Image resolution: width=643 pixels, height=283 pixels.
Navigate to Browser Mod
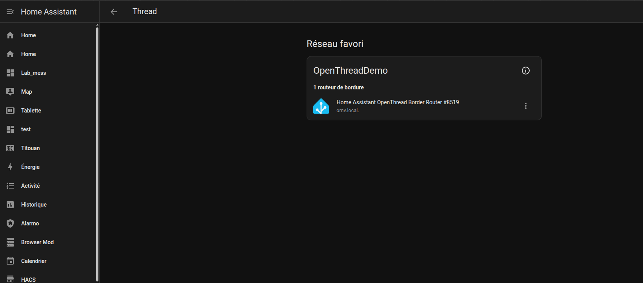point(37,242)
